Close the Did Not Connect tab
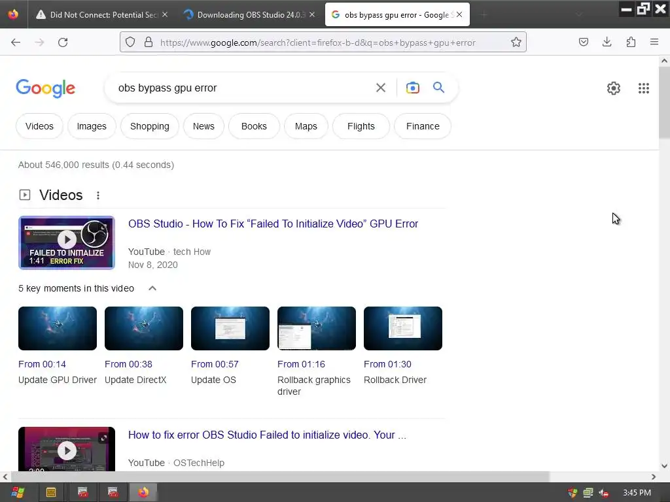The image size is (670, 502). coord(165,14)
